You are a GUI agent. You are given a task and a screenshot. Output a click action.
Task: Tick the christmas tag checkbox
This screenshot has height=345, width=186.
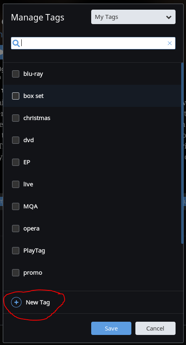tap(16, 118)
